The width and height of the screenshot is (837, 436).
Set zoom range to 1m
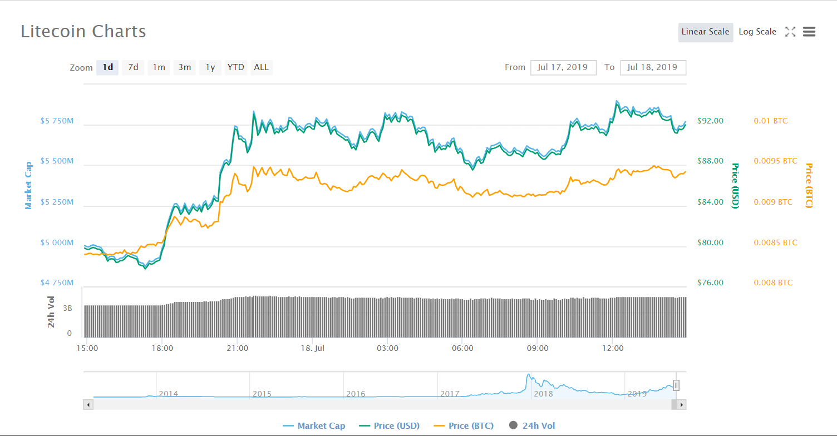click(x=159, y=67)
